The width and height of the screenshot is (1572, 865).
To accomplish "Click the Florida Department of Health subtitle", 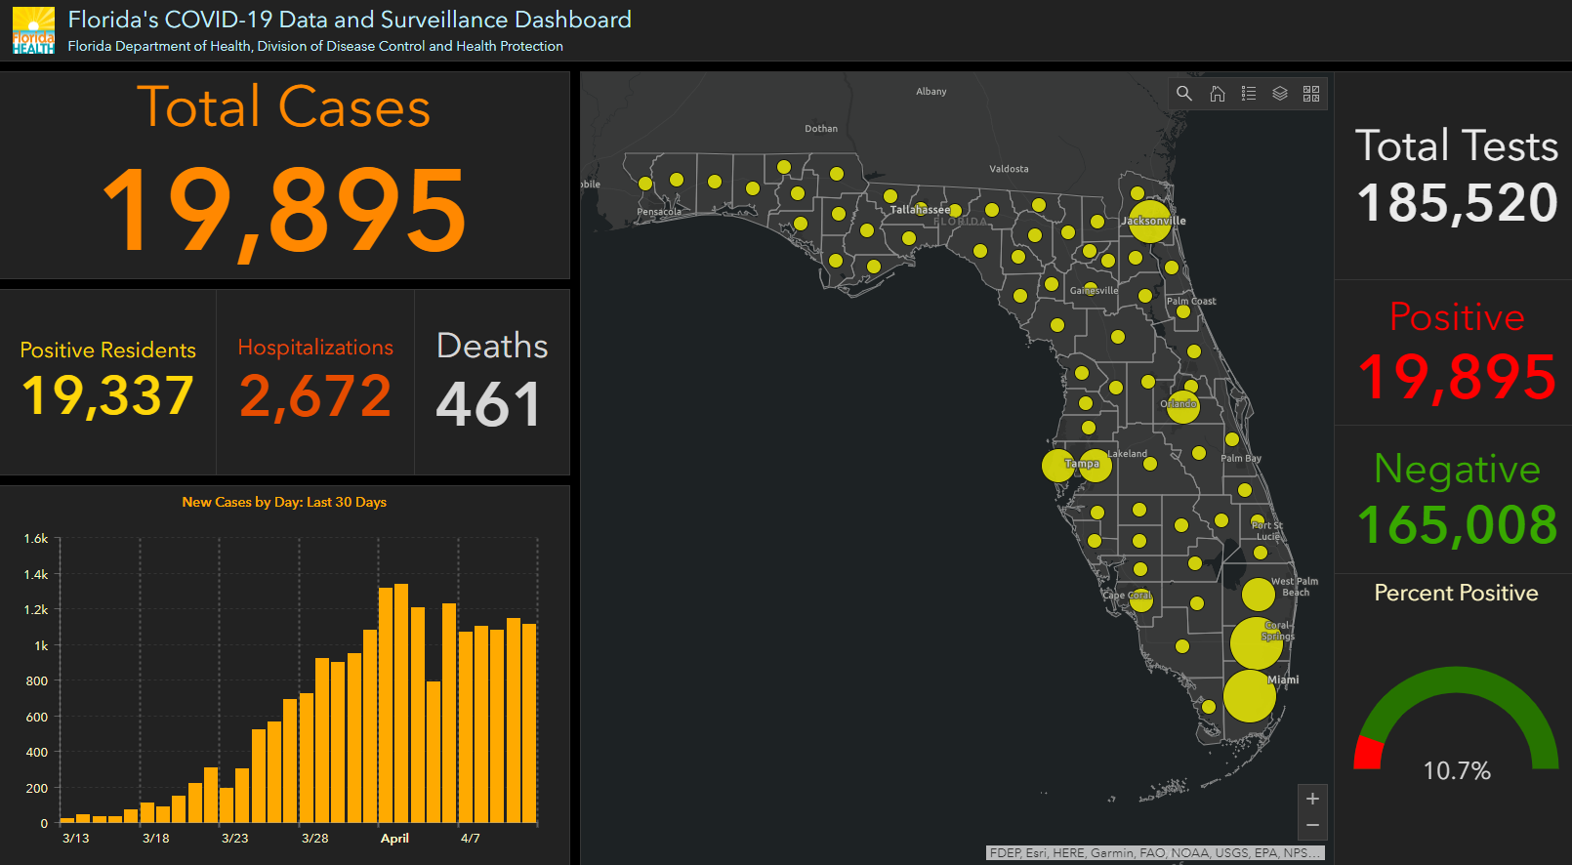I will coord(315,46).
